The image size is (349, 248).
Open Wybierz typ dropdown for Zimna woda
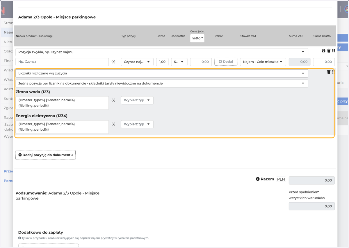pos(137,100)
